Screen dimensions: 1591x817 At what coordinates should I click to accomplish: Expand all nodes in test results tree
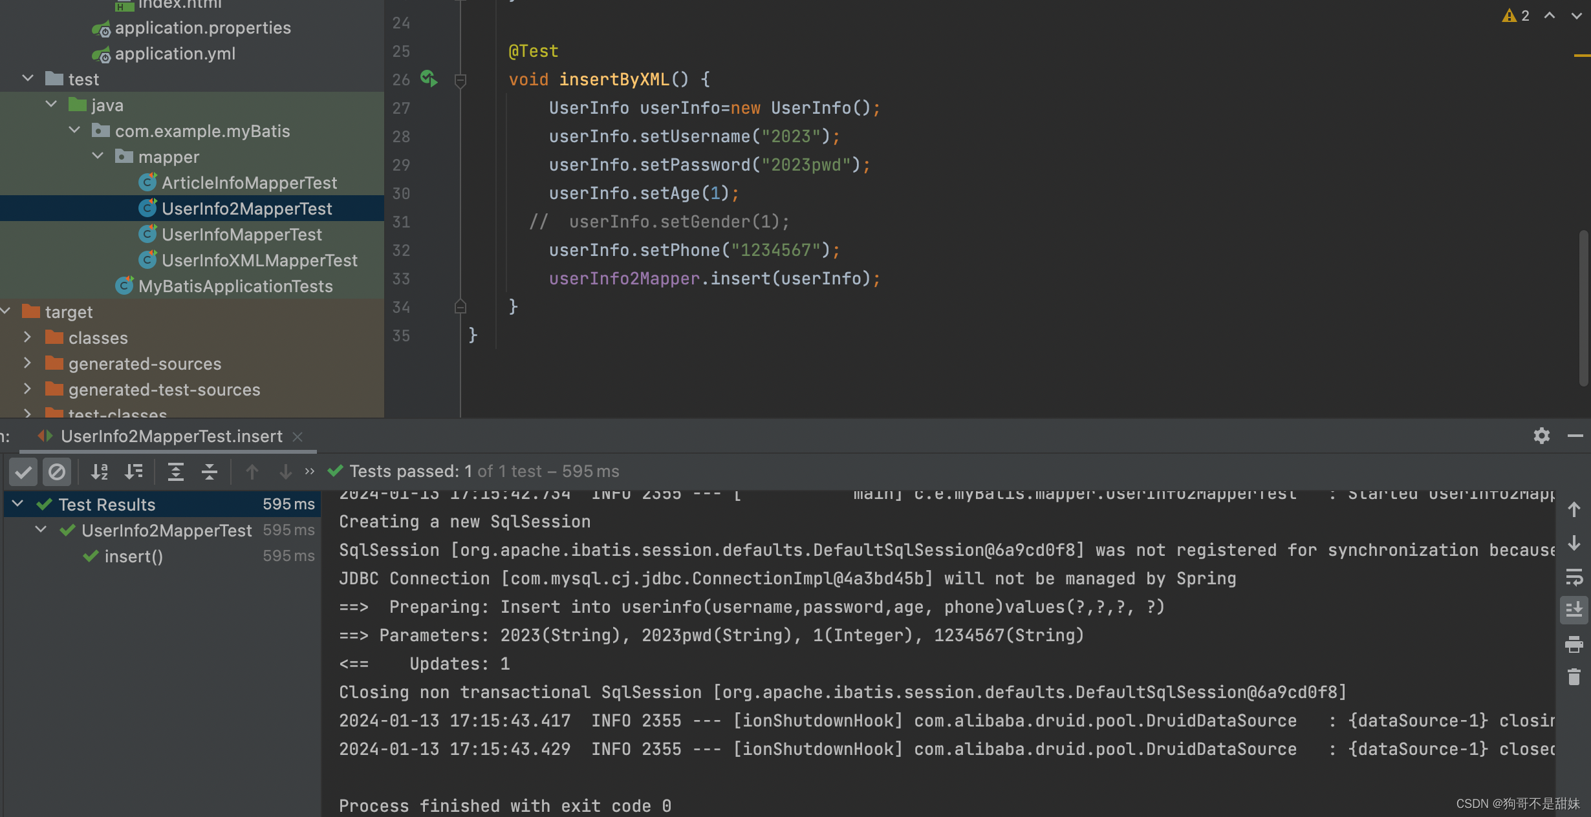click(176, 471)
